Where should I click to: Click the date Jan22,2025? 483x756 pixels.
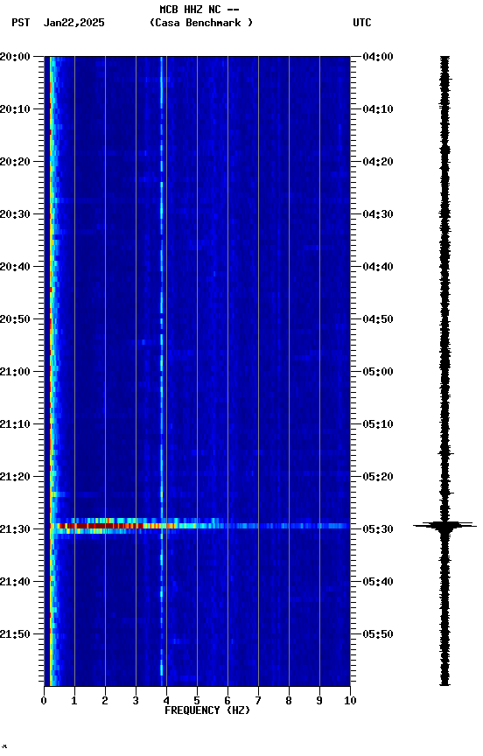73,23
